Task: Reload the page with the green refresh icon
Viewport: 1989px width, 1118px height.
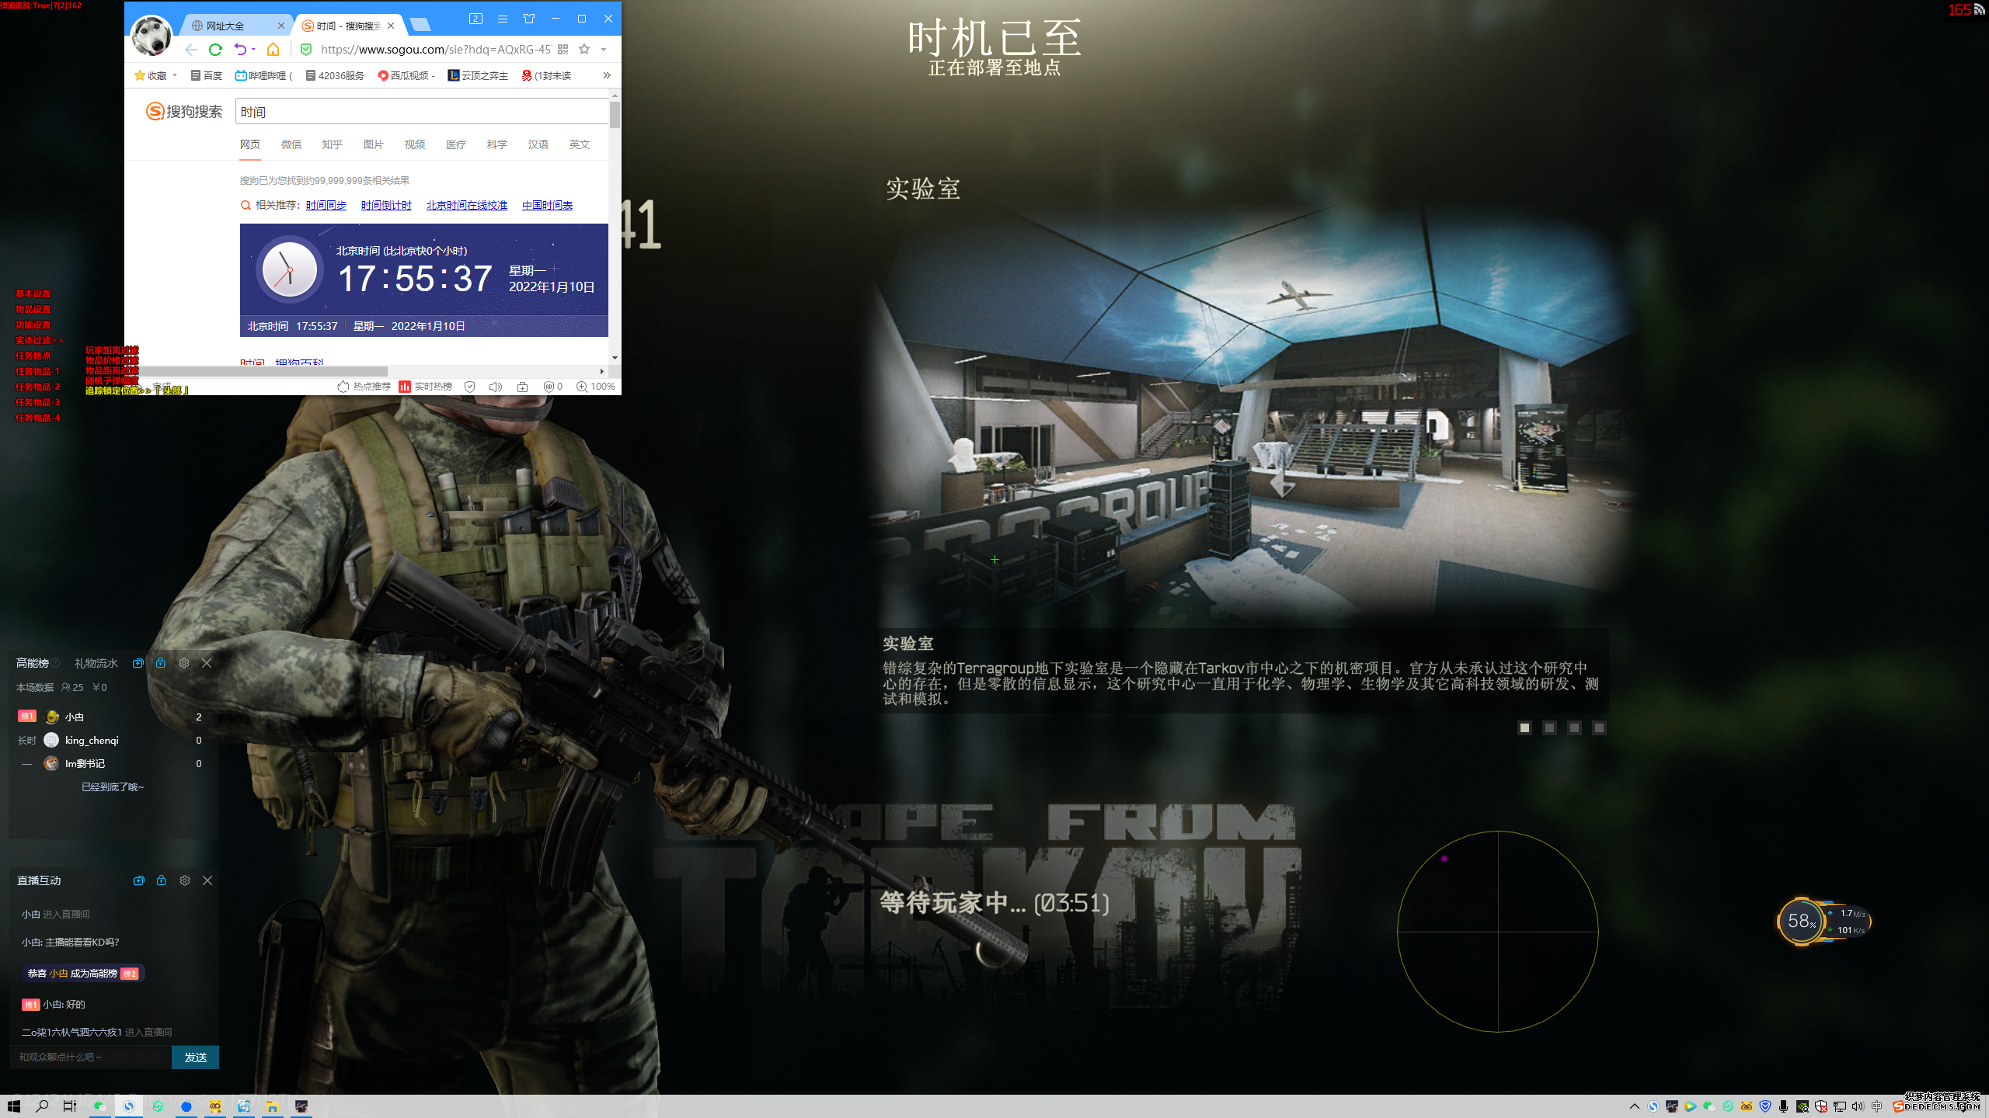Action: (216, 50)
